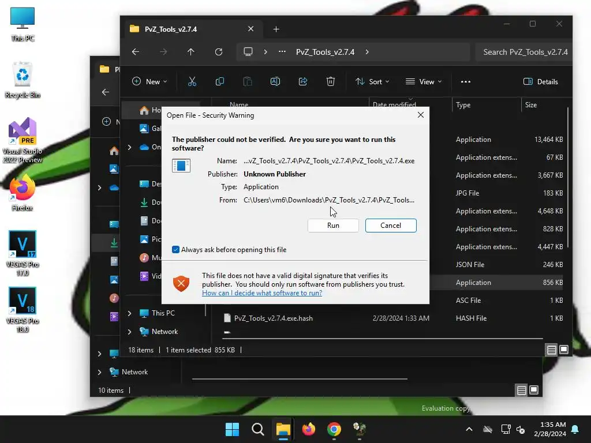This screenshot has height=443, width=591.
Task: Click the address bar ellipsis breadcrumb
Action: pyautogui.click(x=282, y=51)
